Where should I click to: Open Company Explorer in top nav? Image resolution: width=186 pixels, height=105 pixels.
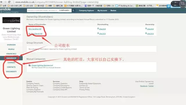click(x=87, y=10)
